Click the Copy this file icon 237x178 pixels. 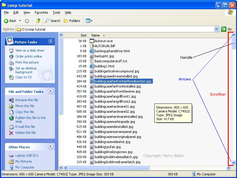[x=11, y=112]
